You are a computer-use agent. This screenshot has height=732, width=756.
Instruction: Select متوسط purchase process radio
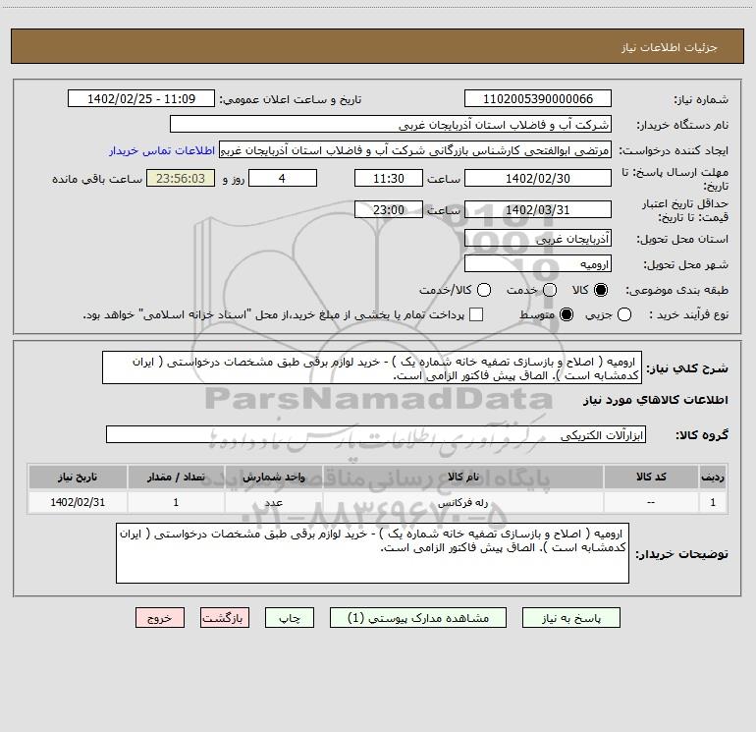[567, 314]
